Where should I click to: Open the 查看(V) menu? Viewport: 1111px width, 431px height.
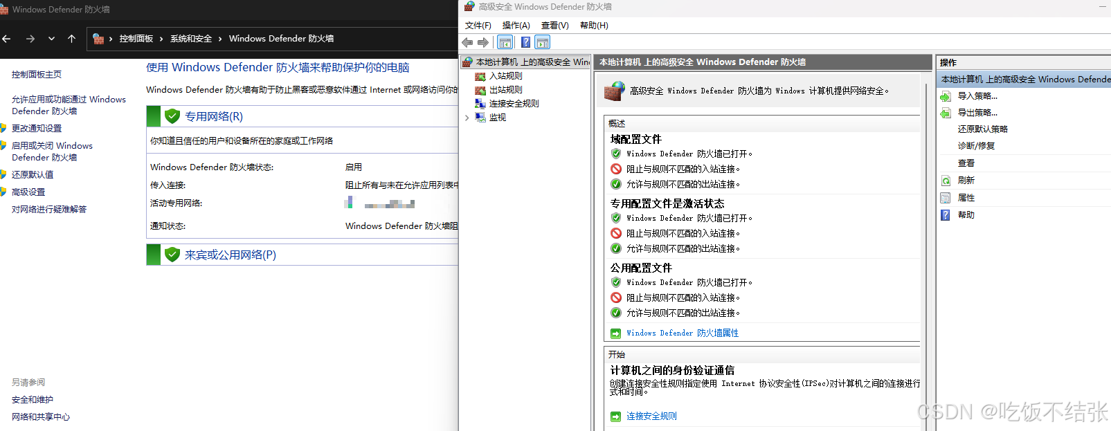pyautogui.click(x=554, y=26)
